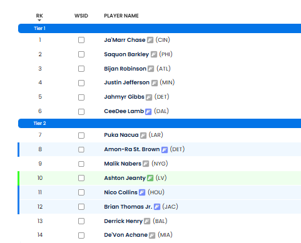Open the De'Von Achane player link

pyautogui.click(x=126, y=235)
